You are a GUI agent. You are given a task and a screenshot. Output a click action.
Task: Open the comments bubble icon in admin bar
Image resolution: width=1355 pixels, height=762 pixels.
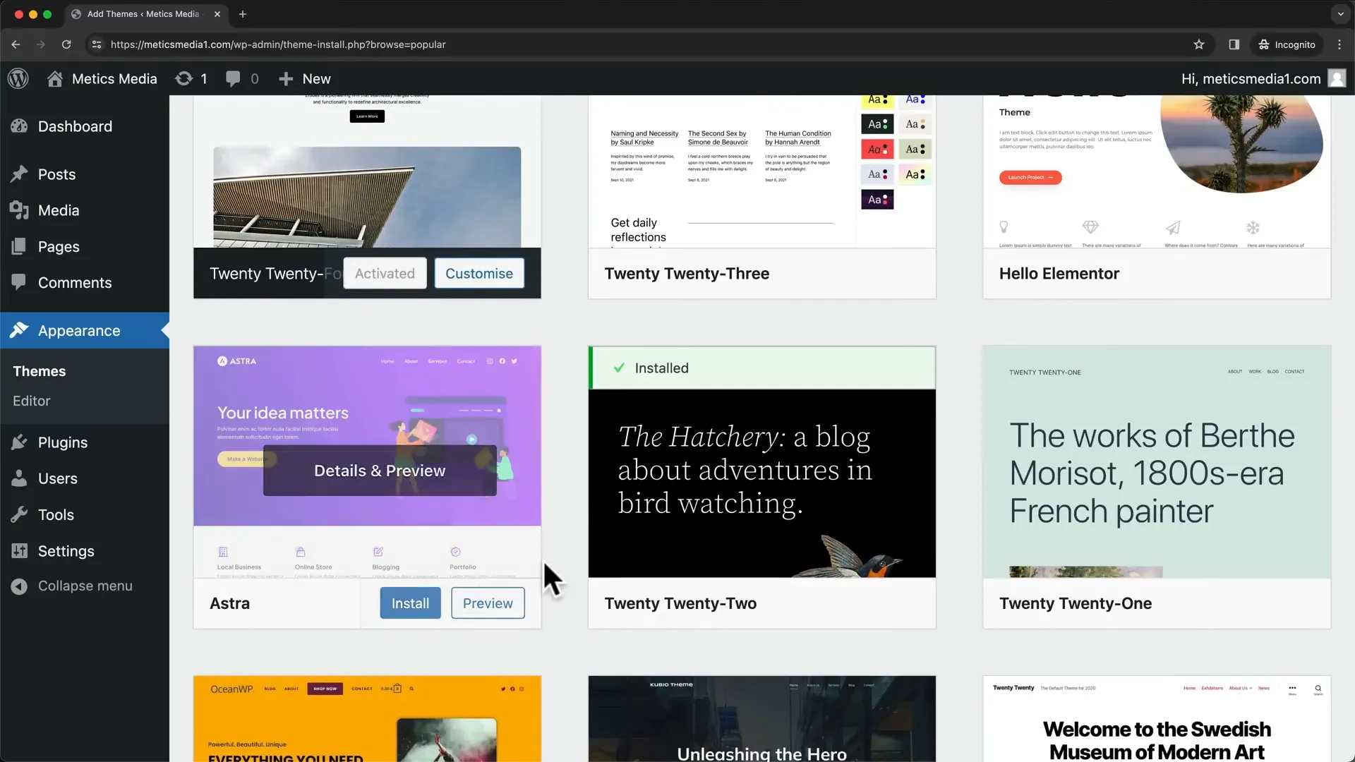pyautogui.click(x=233, y=79)
